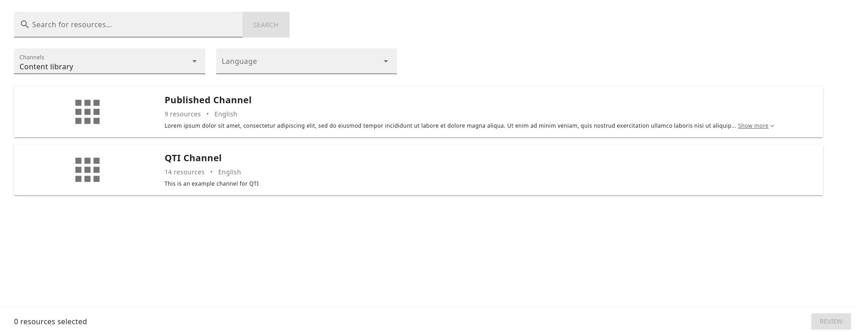Click '14 resources' text
The image size is (857, 331).
coord(184,172)
